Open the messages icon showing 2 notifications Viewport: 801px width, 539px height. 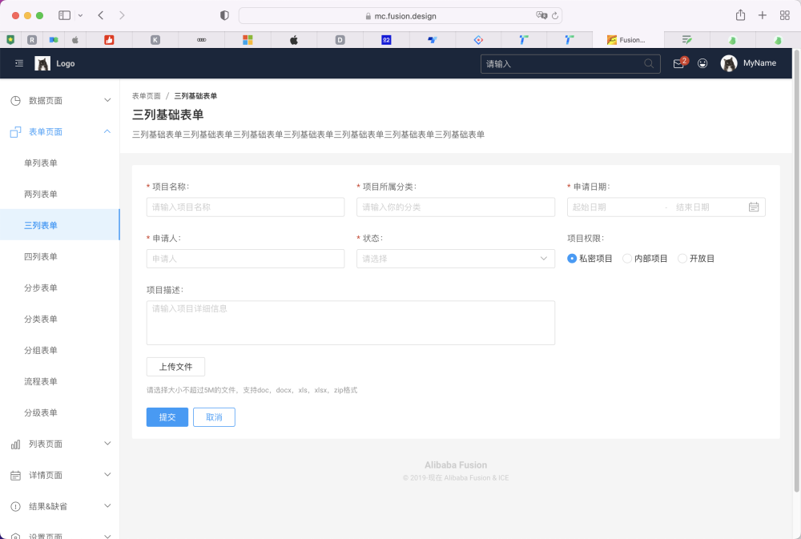(678, 63)
